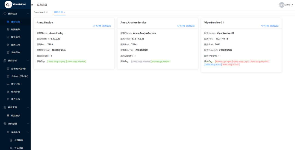Image resolution: width=295 pixels, height=150 pixels.
Task: Click the 服务文档 sidebar icon
Action: (8, 45)
